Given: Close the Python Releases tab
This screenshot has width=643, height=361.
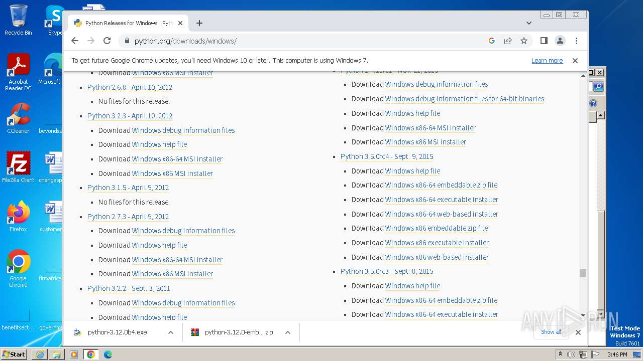Looking at the screenshot, I should coord(180,23).
